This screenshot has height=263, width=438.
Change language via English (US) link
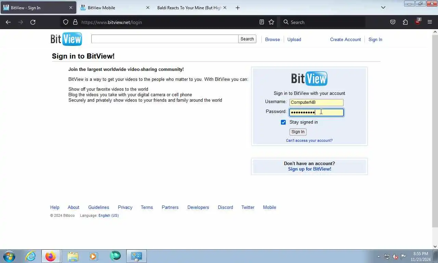click(x=108, y=215)
